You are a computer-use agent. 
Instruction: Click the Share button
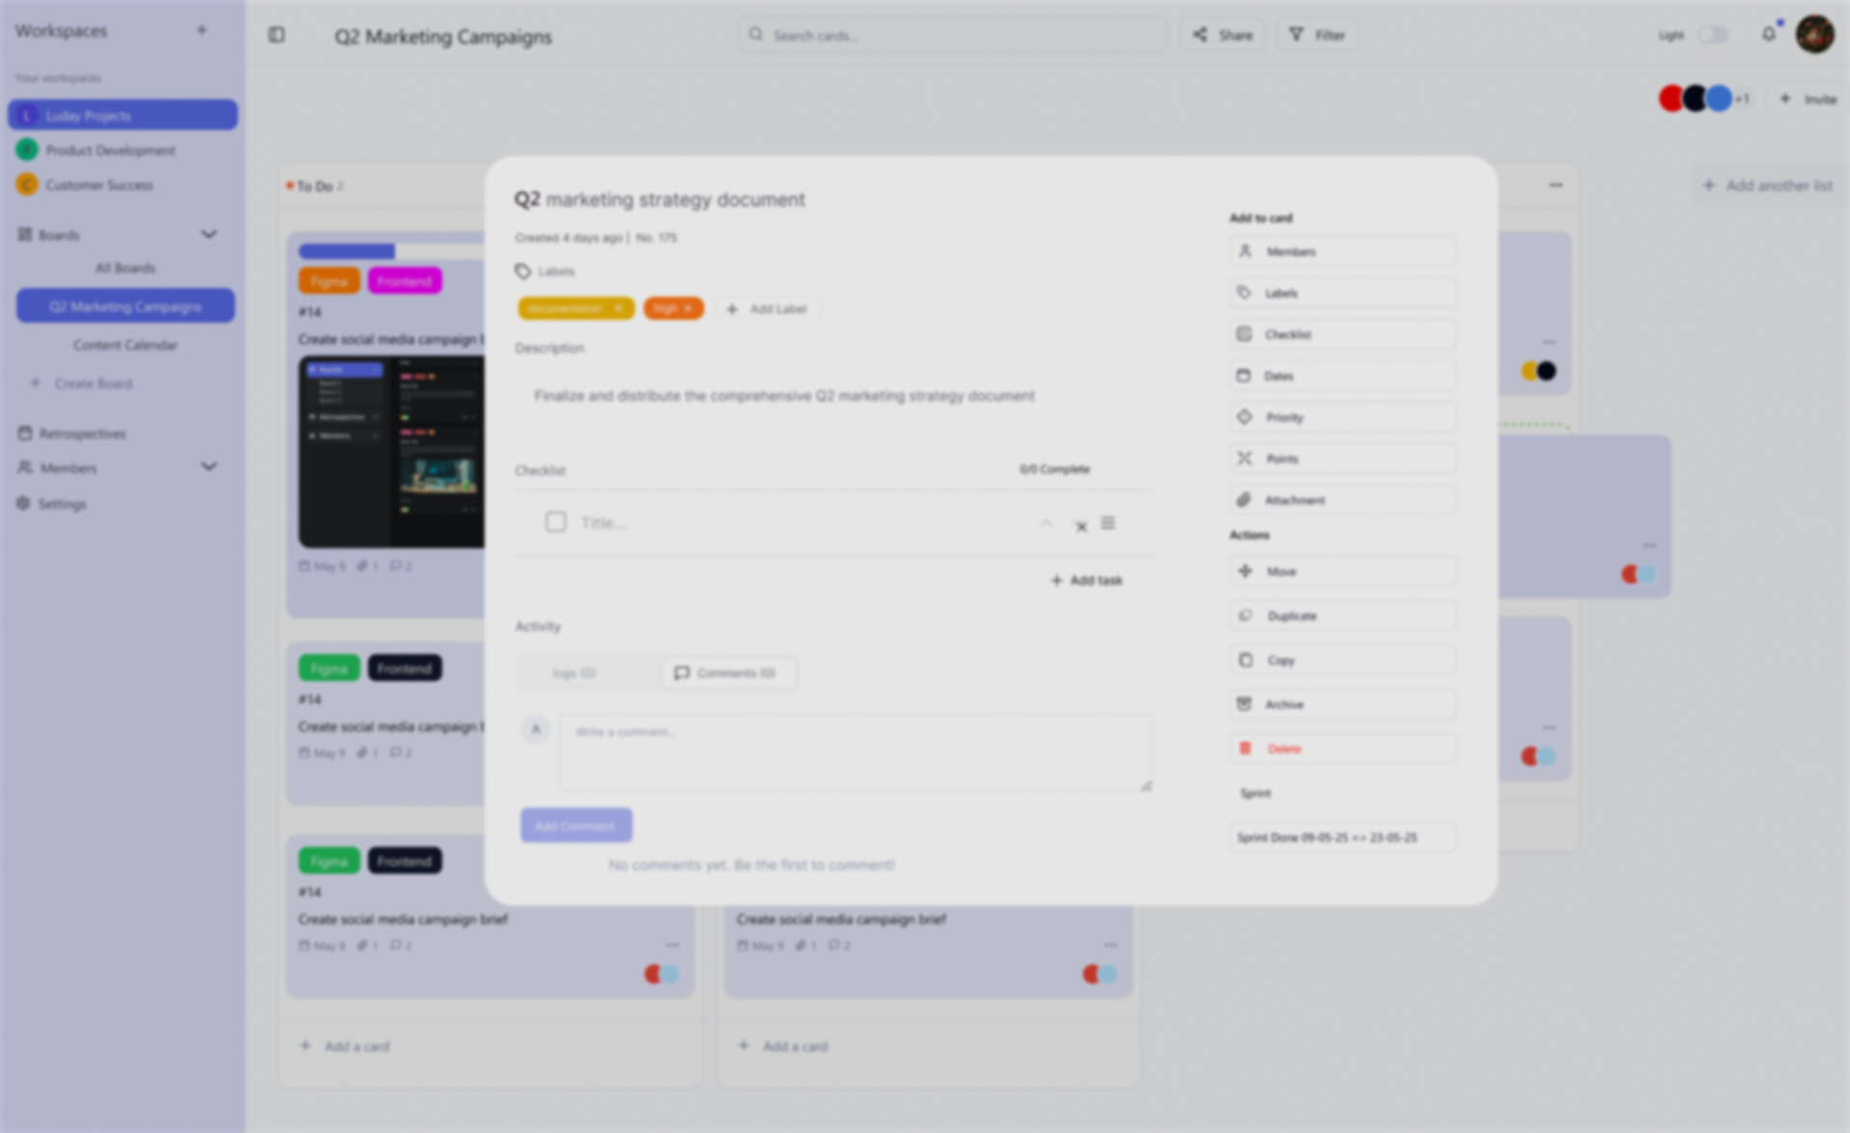[x=1223, y=35]
